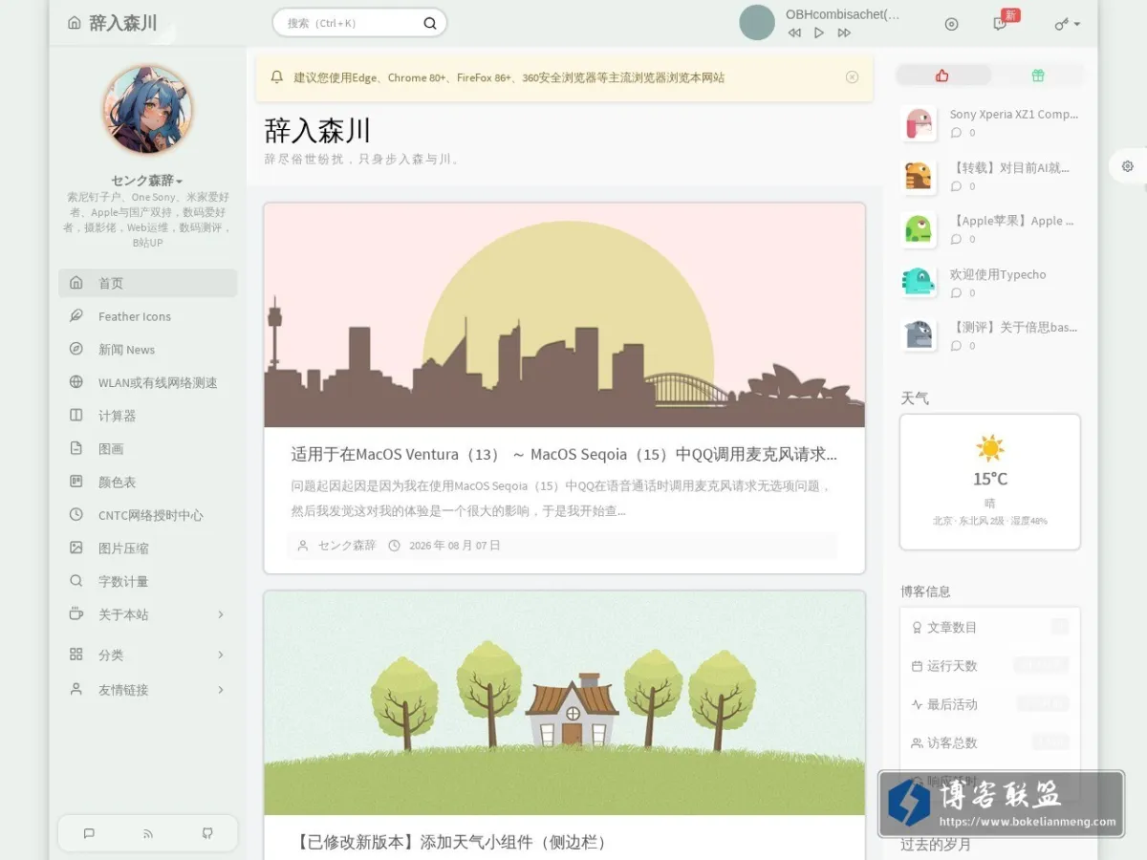Expand the センク森辞 user dropdown
Screen dimensions: 1147x860
[x=147, y=180]
